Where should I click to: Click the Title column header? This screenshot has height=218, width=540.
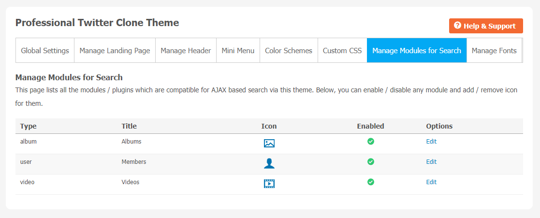click(129, 126)
